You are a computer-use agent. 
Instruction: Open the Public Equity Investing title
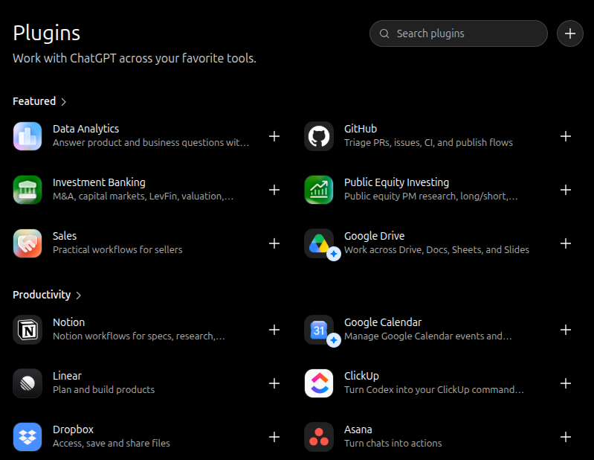click(396, 182)
